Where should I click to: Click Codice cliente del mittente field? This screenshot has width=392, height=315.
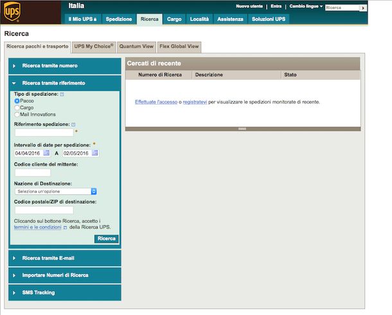tap(33, 173)
